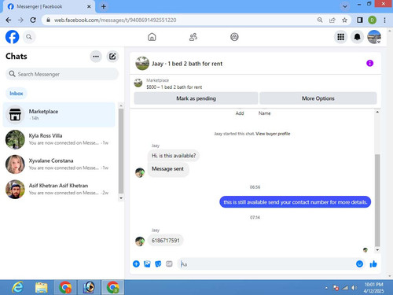Attach a photo file icon

(x=147, y=264)
